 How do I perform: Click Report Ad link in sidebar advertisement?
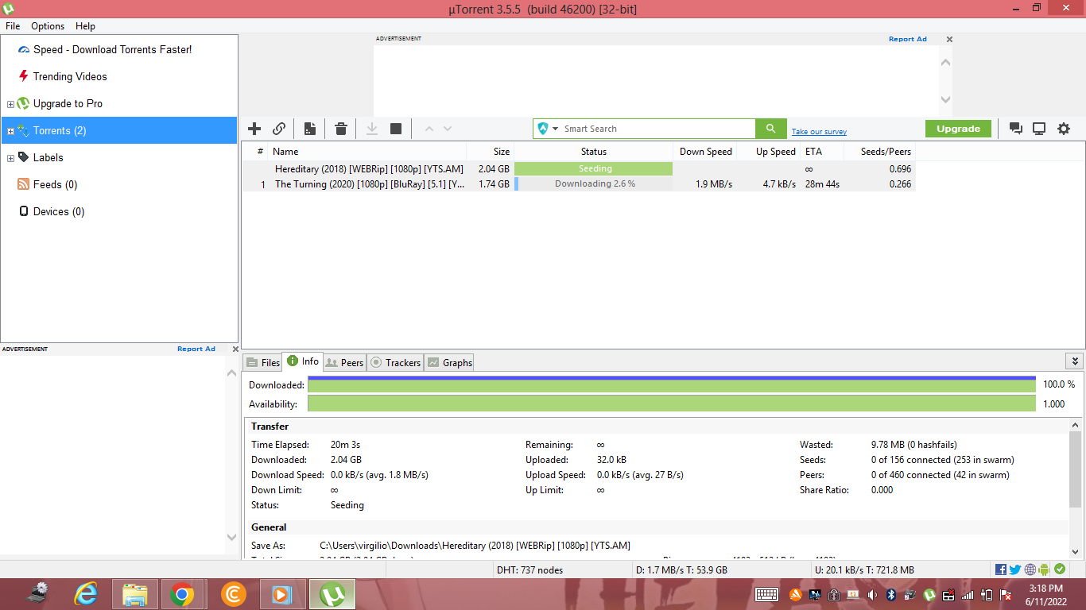coord(196,349)
